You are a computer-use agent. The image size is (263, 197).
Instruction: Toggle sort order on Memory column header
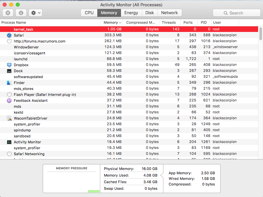112,22
